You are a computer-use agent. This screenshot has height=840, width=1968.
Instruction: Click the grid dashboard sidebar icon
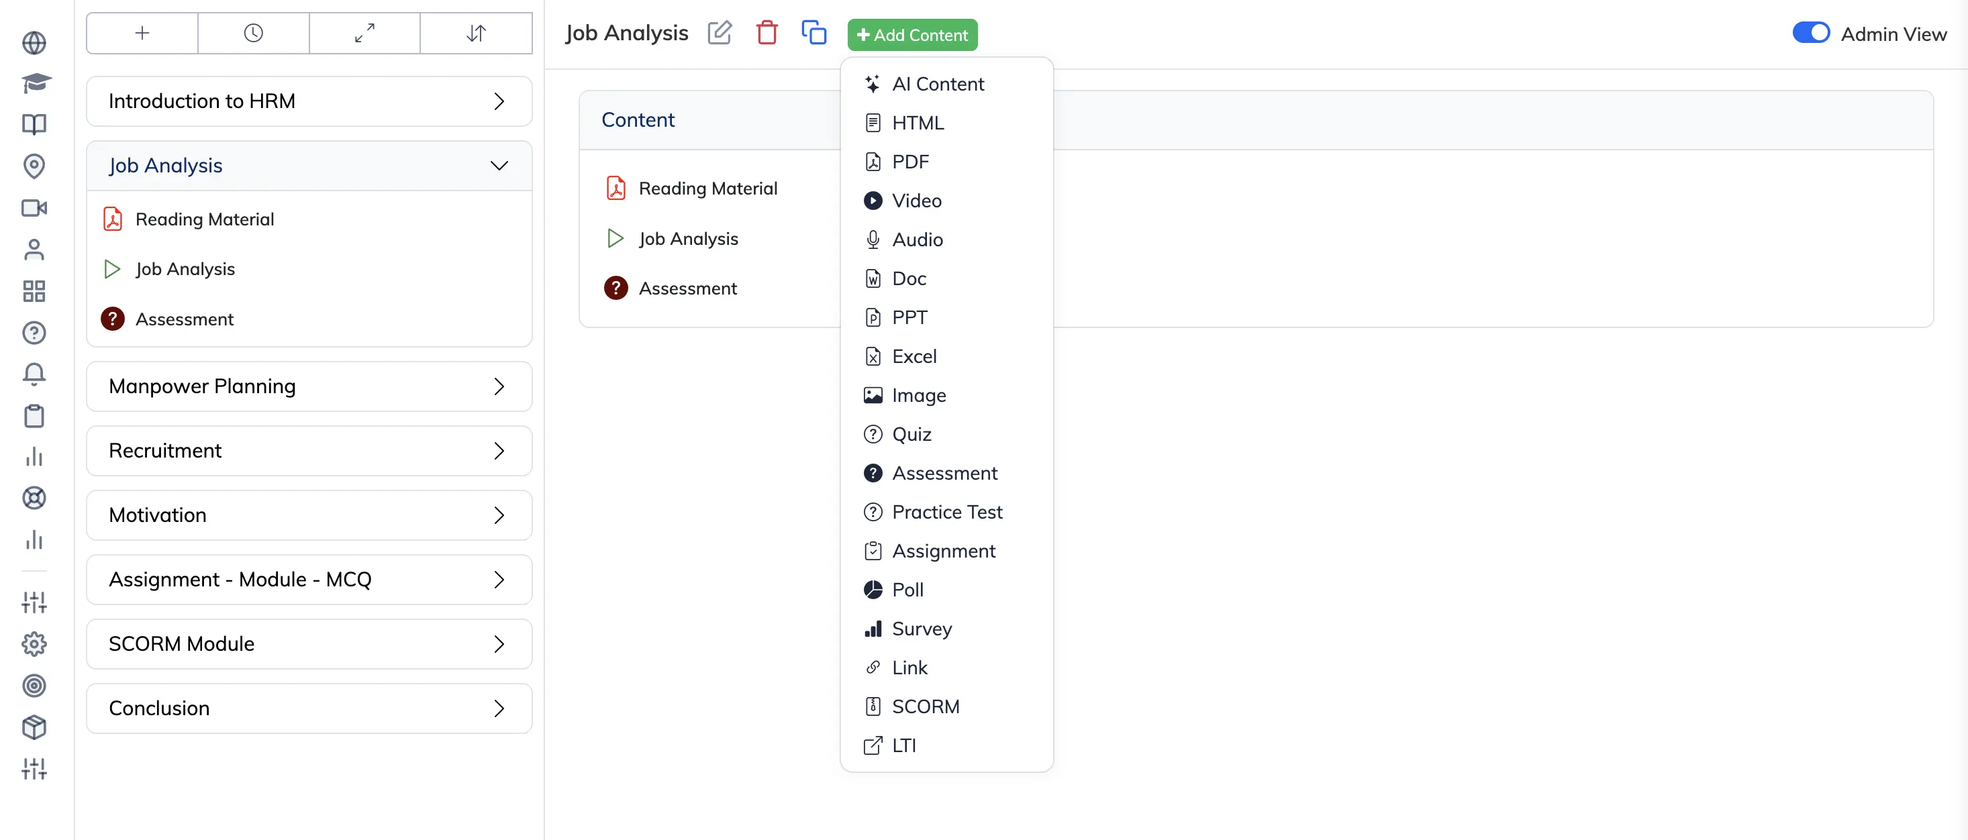point(34,291)
